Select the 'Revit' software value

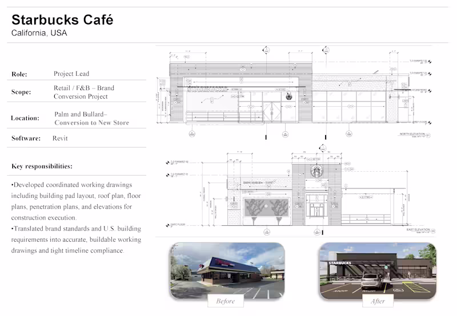60,138
